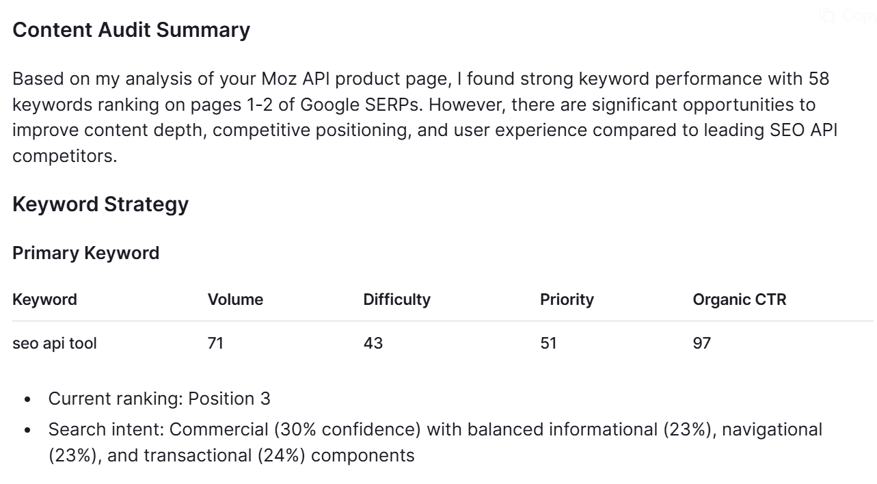
Task: Click the Content Audit Summary heading
Action: click(x=131, y=30)
